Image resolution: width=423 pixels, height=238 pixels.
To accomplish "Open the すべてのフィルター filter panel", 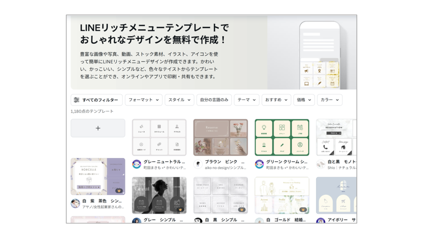I will tap(96, 100).
